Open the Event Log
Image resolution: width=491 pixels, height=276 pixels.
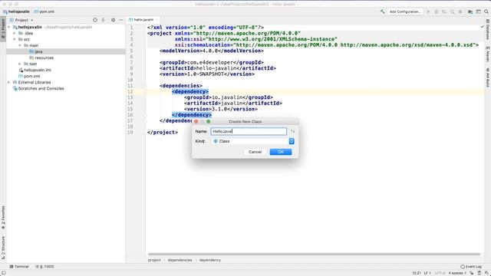[471, 267]
